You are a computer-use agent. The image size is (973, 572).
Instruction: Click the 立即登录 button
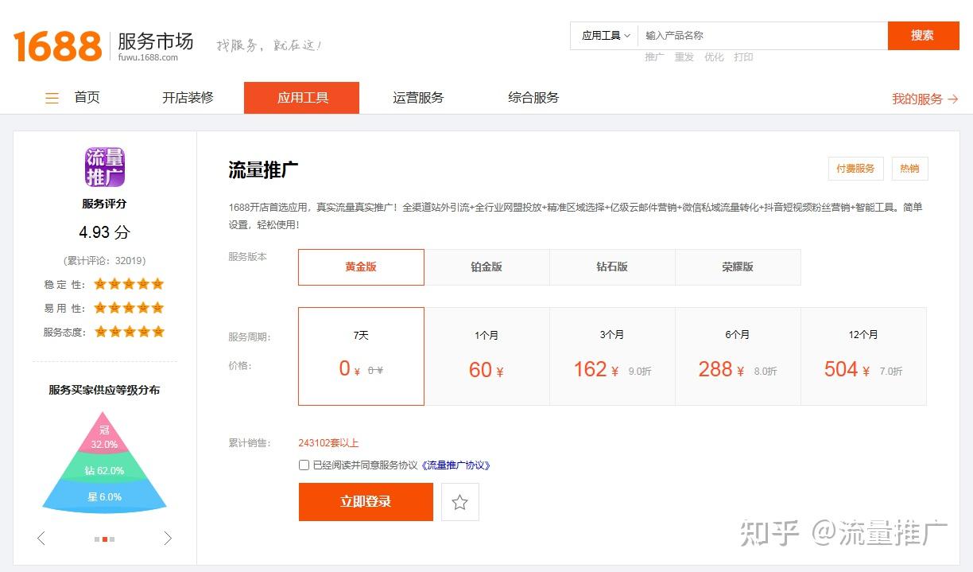pyautogui.click(x=366, y=501)
